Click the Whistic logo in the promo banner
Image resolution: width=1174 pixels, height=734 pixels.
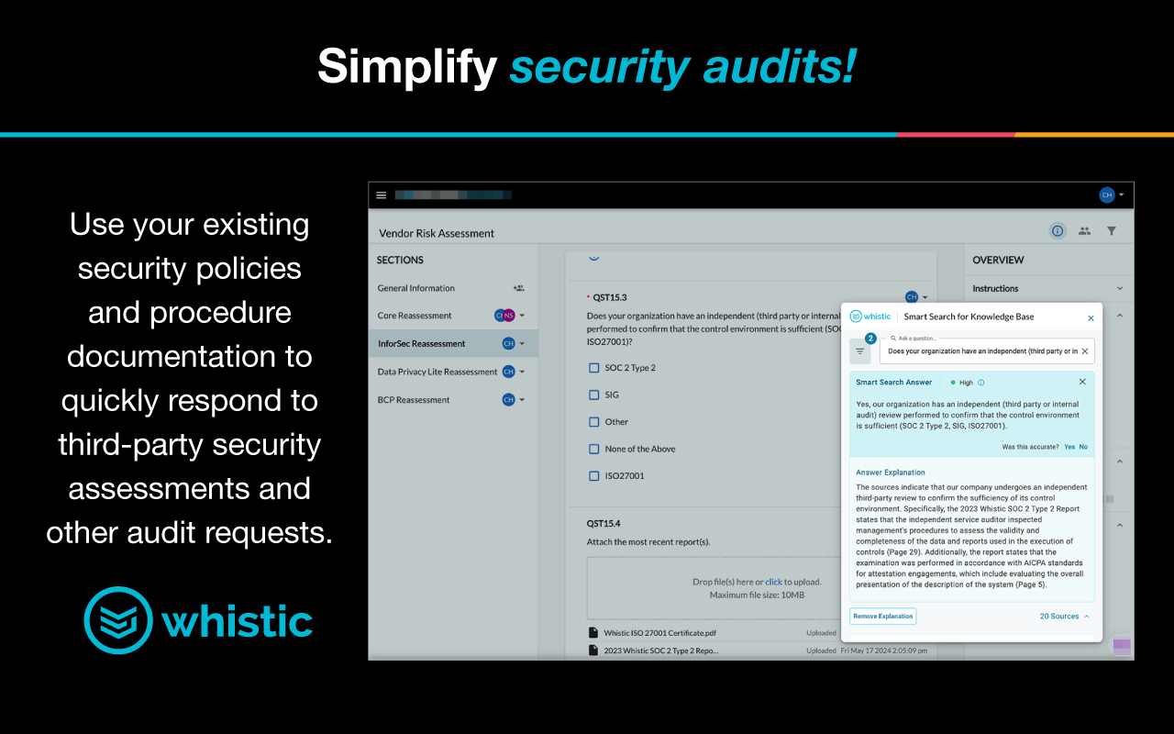click(x=198, y=620)
